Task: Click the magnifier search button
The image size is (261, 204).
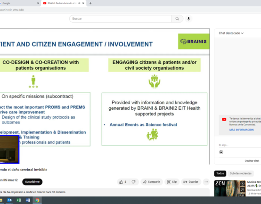Action: pyautogui.click(x=177, y=19)
